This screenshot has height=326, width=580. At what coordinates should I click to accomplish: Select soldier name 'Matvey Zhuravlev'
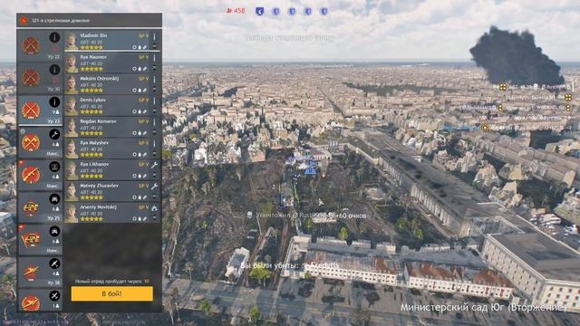pyautogui.click(x=99, y=186)
